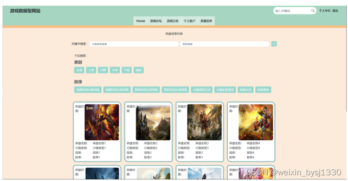Image resolution: width=348 pixels, height=181 pixels.
Task: Open the cover image of 英雄名称4
Action: (256, 122)
